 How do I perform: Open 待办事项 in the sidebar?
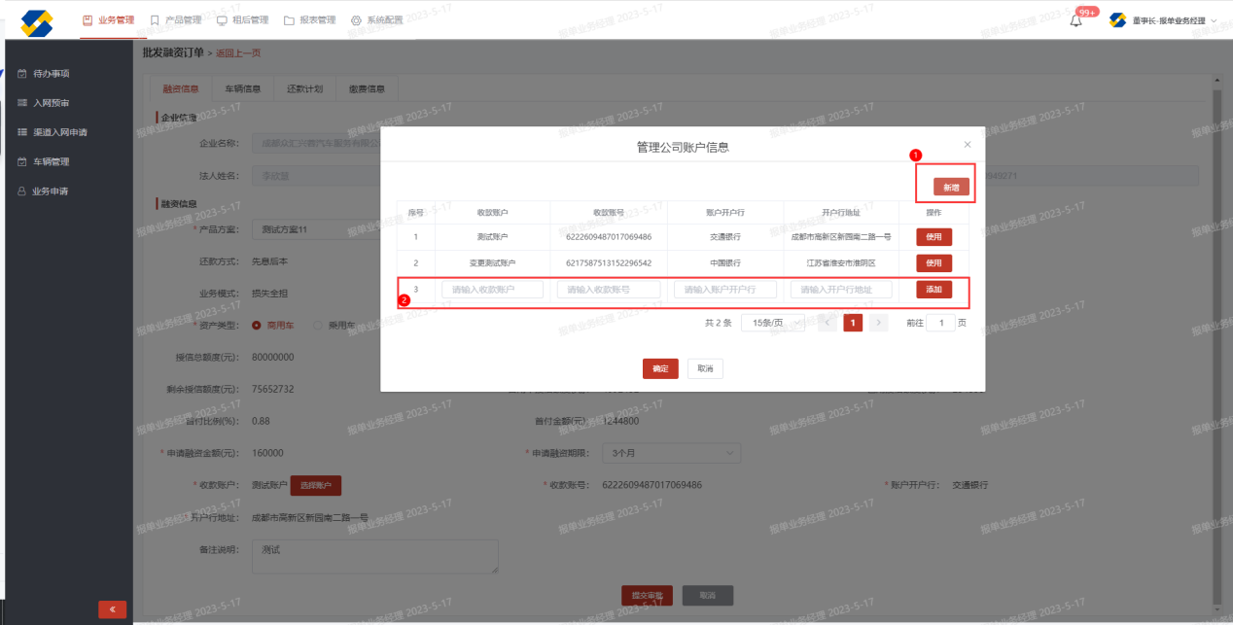coord(51,73)
